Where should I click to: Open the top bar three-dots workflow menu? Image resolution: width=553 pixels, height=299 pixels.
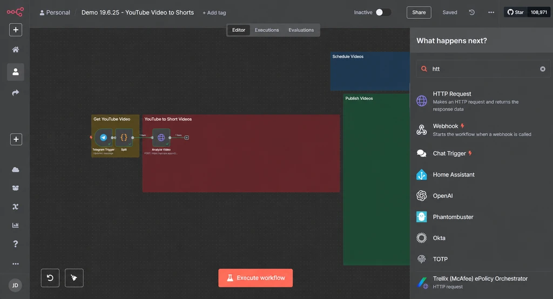pos(491,12)
